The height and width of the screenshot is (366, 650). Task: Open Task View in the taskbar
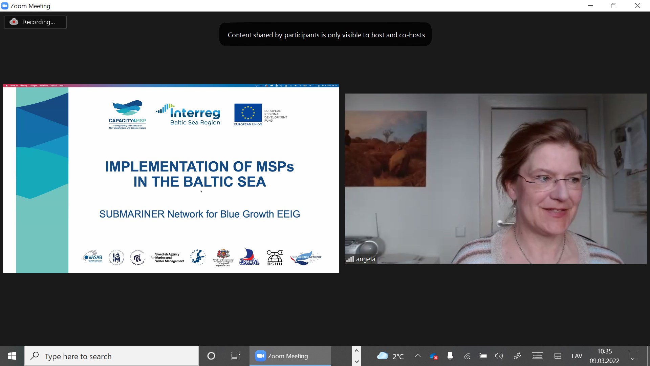pos(235,356)
